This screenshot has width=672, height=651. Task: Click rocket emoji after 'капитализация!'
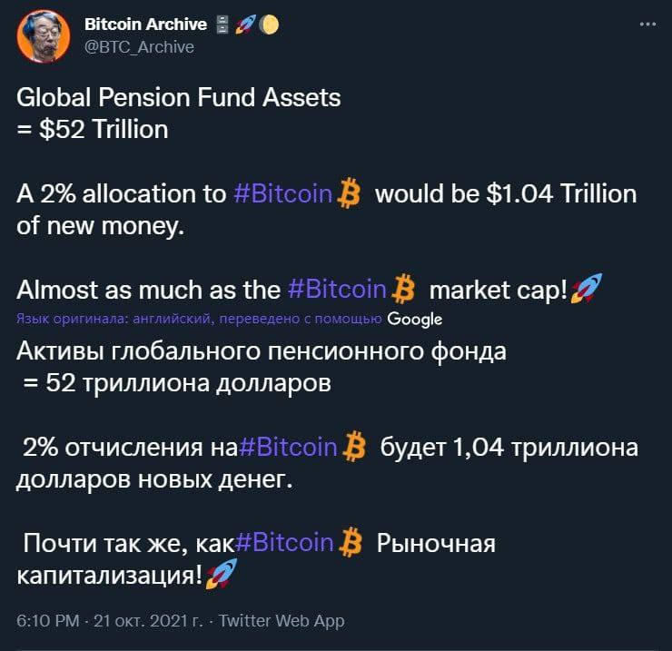pos(222,574)
